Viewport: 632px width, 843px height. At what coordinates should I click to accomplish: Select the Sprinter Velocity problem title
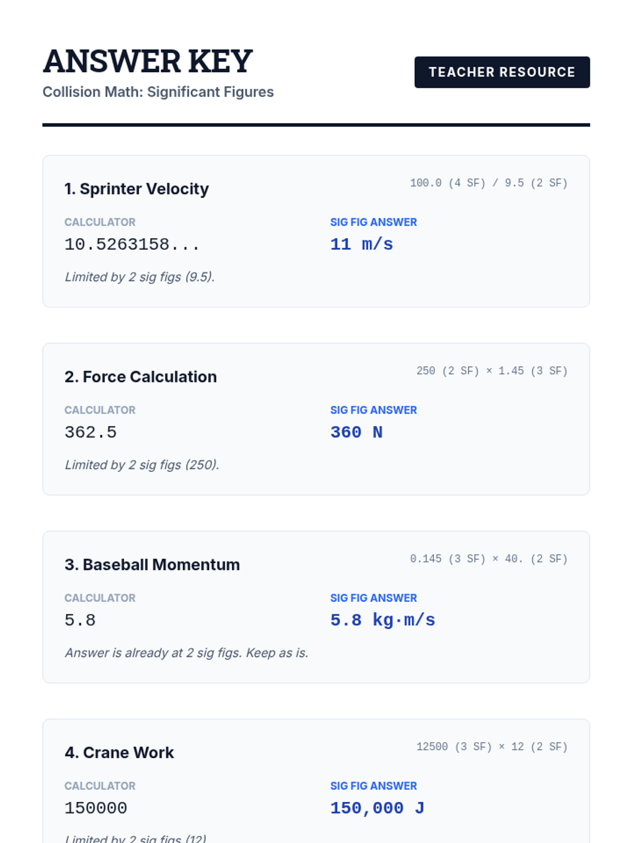(x=136, y=189)
